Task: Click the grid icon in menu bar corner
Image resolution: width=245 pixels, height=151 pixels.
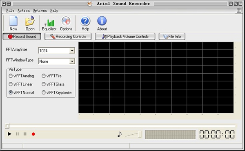Action: click(239, 11)
